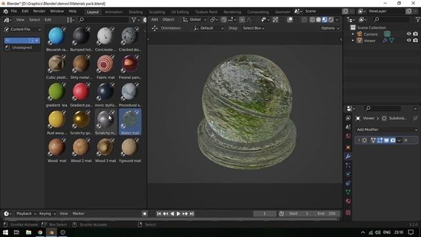Select the Water mat material thumbnail
This screenshot has width=421, height=237.
click(x=130, y=122)
